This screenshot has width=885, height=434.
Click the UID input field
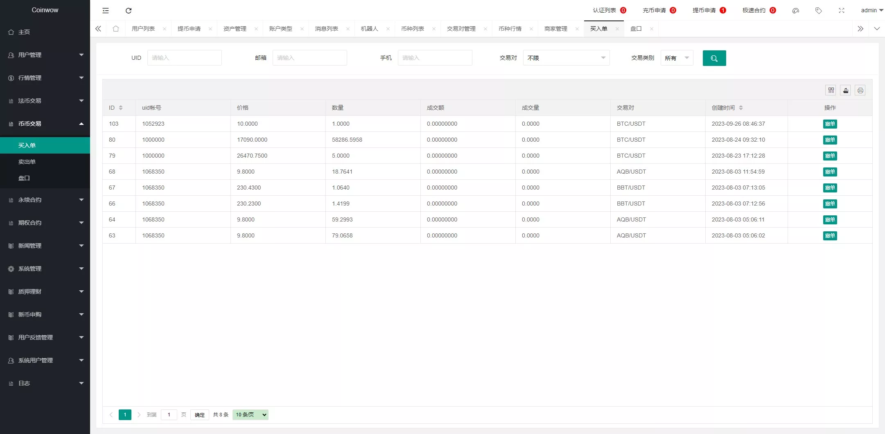coord(184,58)
